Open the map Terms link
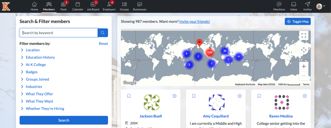This screenshot has width=331, height=128. (306, 85)
